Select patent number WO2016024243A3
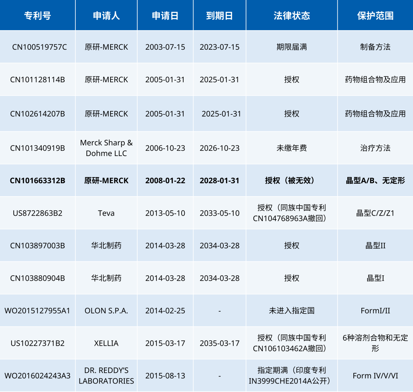This screenshot has width=413, height=392. (37, 376)
